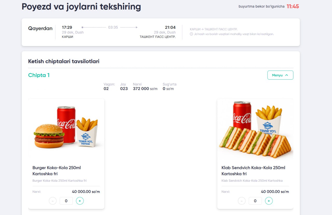Image resolution: width=332 pixels, height=215 pixels.
Task: Focus the Klab Sendvich quantity field
Action: (x=255, y=201)
